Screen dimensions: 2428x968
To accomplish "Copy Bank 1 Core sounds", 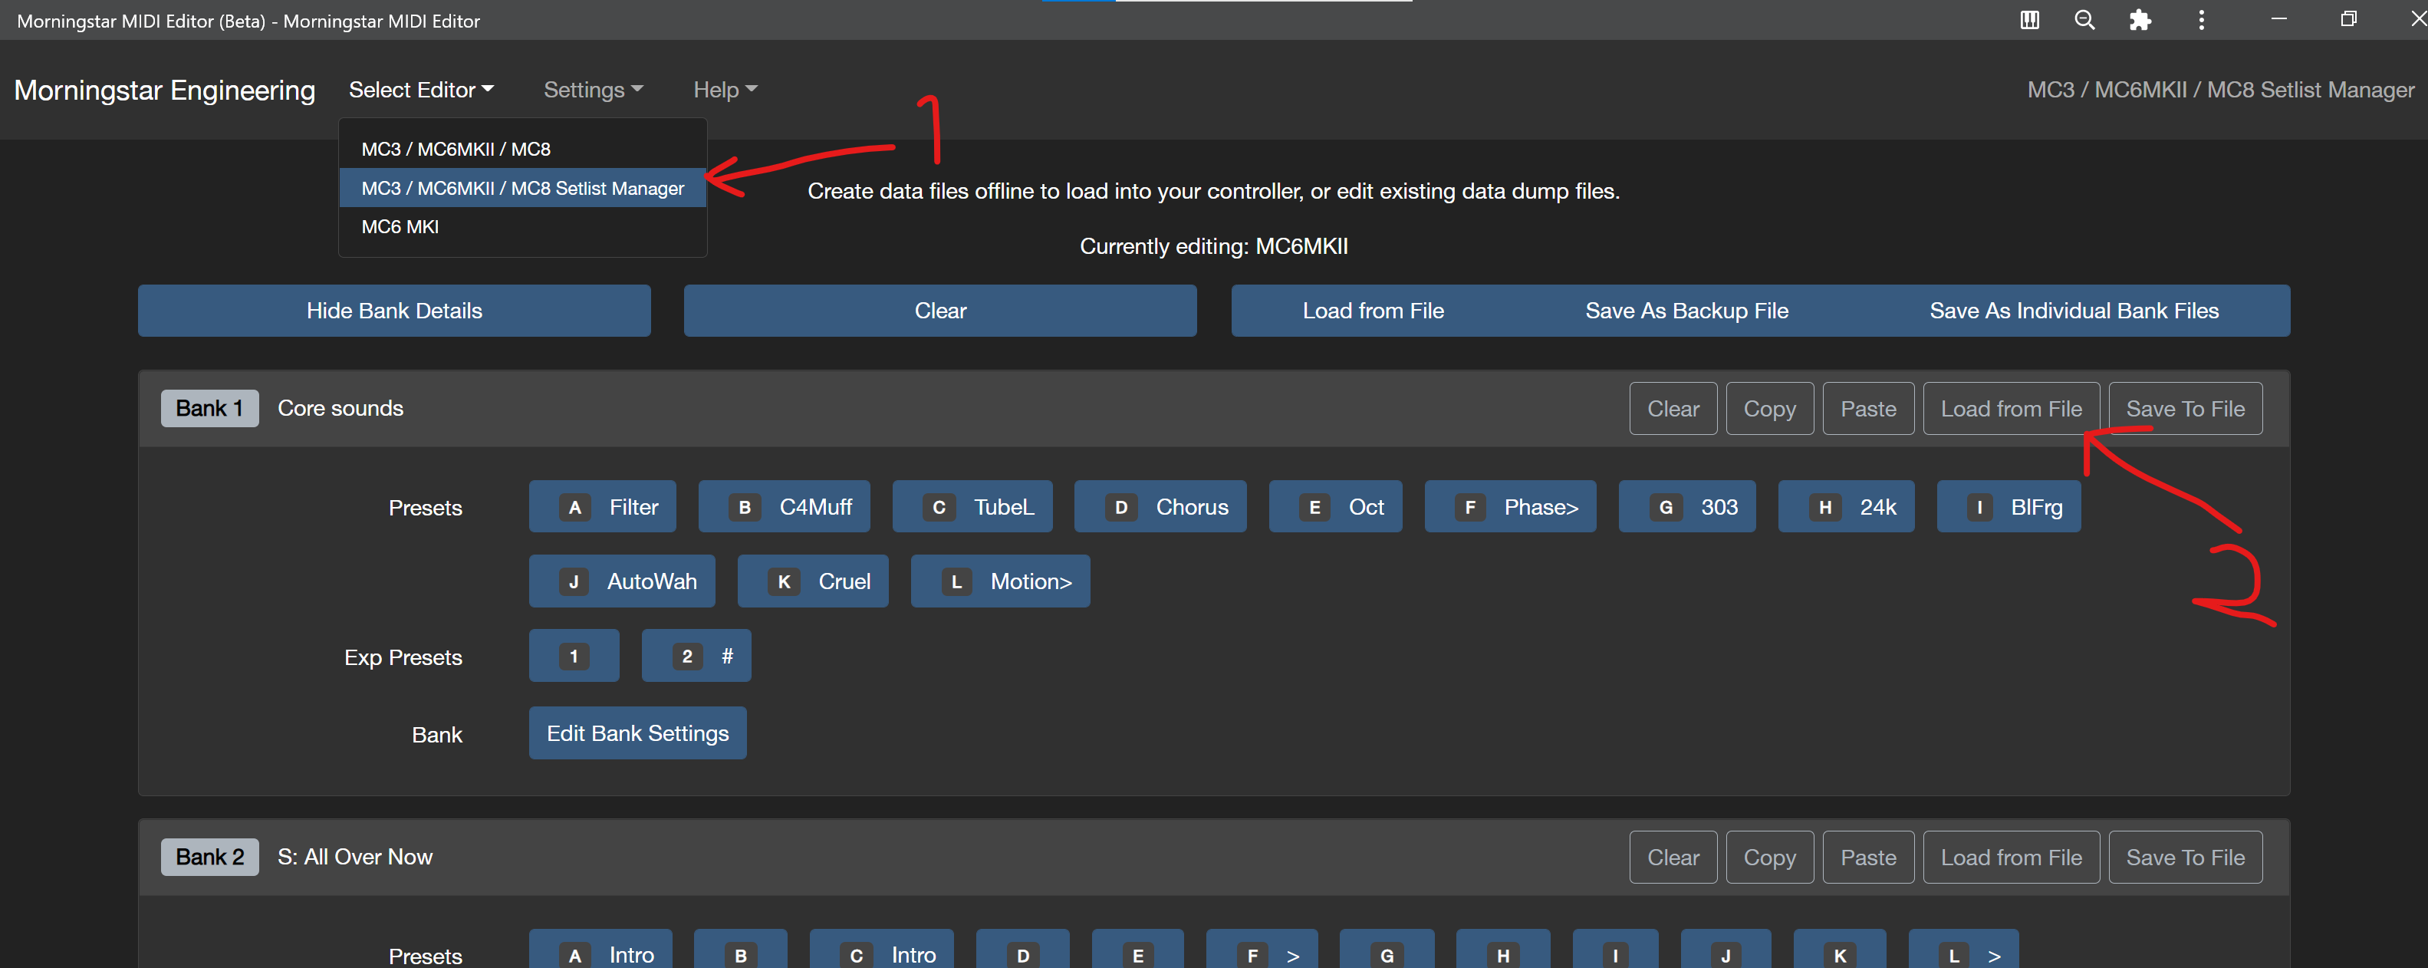I will pyautogui.click(x=1769, y=408).
